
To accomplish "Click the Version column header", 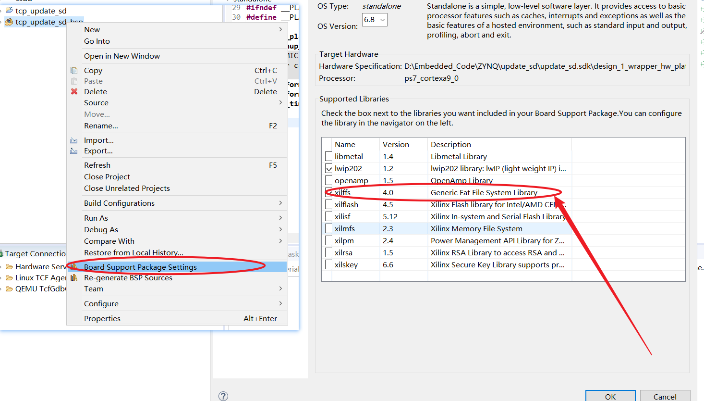I will [396, 144].
